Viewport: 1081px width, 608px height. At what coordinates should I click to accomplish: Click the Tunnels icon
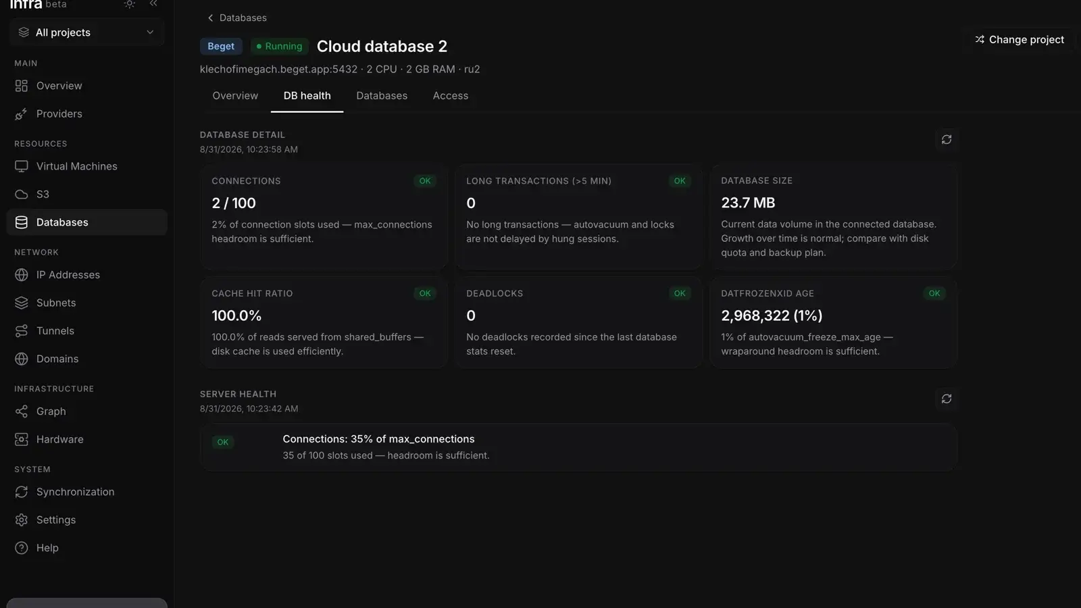[22, 331]
